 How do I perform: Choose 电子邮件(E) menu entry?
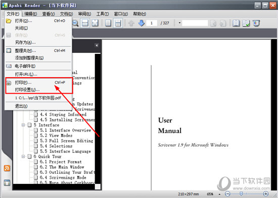point(38,66)
